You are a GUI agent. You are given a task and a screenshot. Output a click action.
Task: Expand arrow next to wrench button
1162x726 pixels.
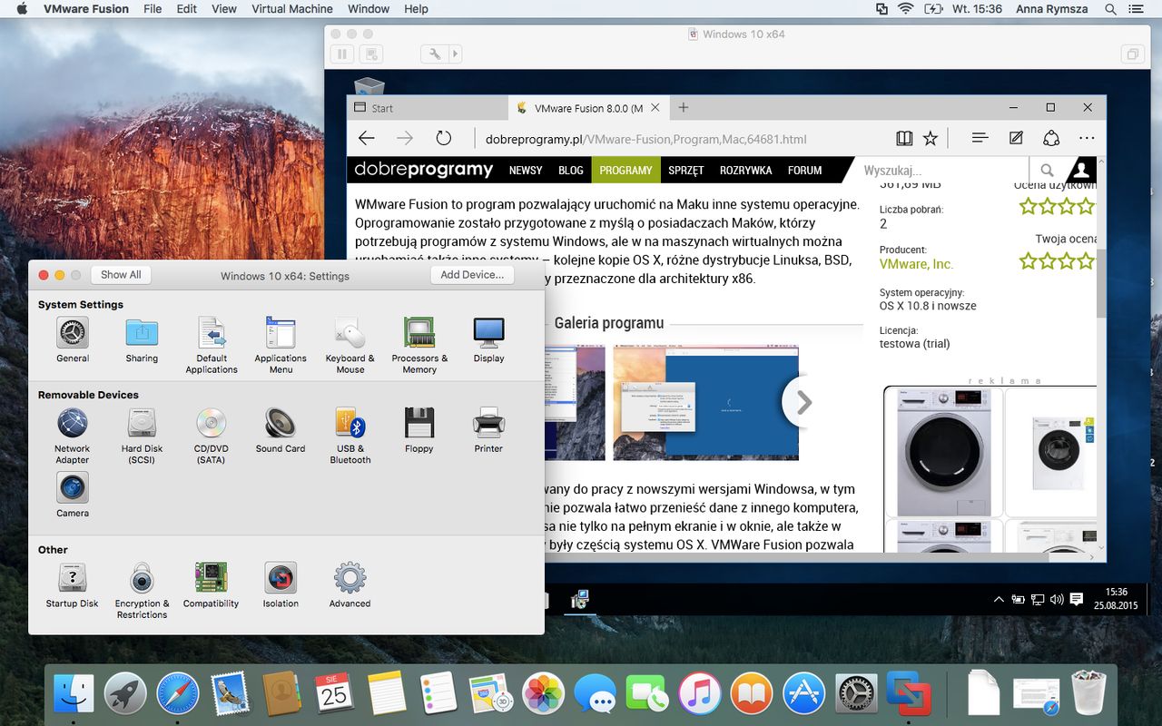click(x=456, y=54)
